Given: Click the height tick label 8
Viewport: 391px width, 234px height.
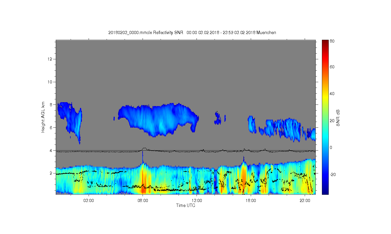Looking at the screenshot, I should 51,105.
